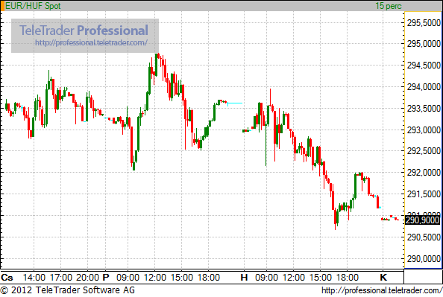Select the P day marker on time axis
The image size is (443, 297).
pyautogui.click(x=106, y=277)
